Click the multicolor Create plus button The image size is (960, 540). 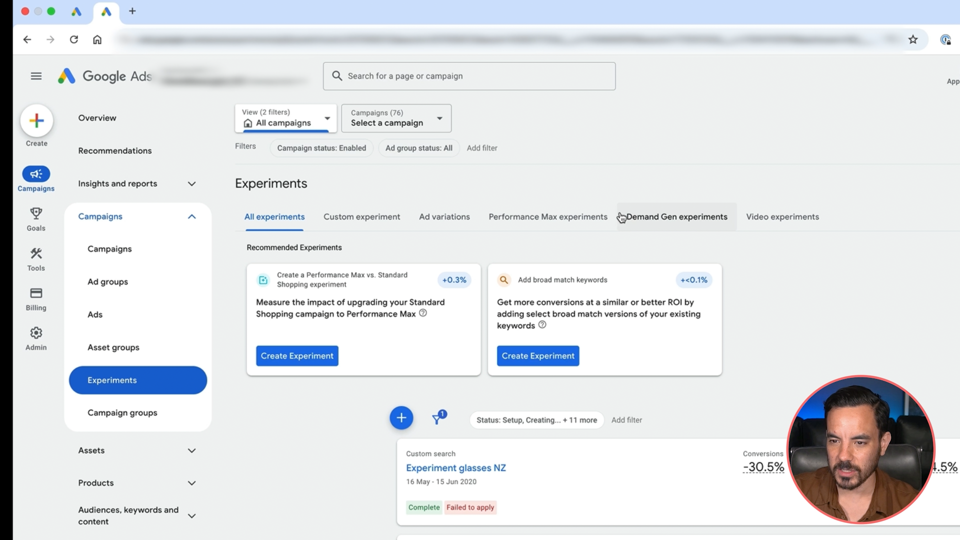tap(36, 120)
